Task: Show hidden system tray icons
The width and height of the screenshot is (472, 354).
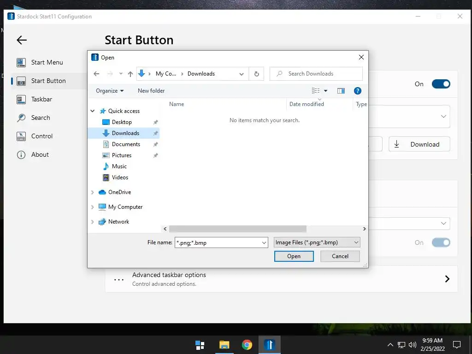Action: [x=390, y=345]
